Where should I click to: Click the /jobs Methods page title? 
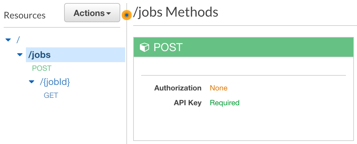pyautogui.click(x=176, y=12)
